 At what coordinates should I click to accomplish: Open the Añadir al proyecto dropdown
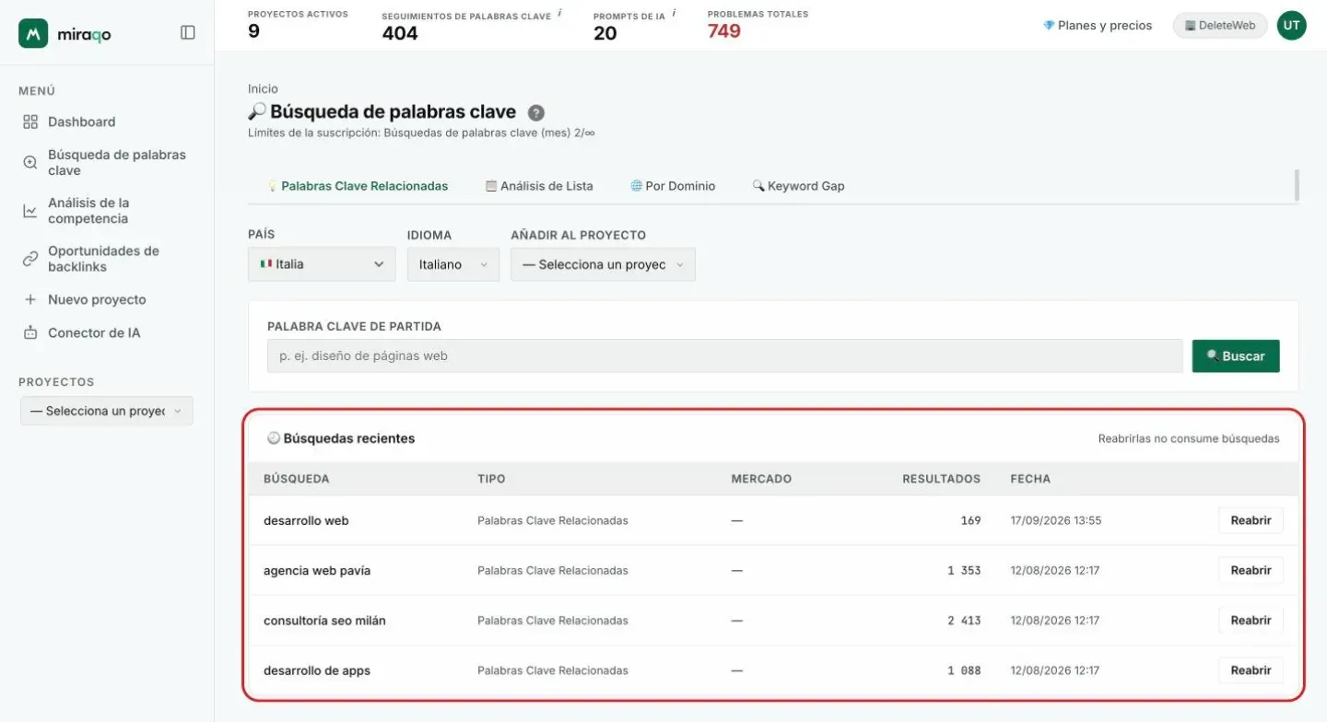pos(603,264)
